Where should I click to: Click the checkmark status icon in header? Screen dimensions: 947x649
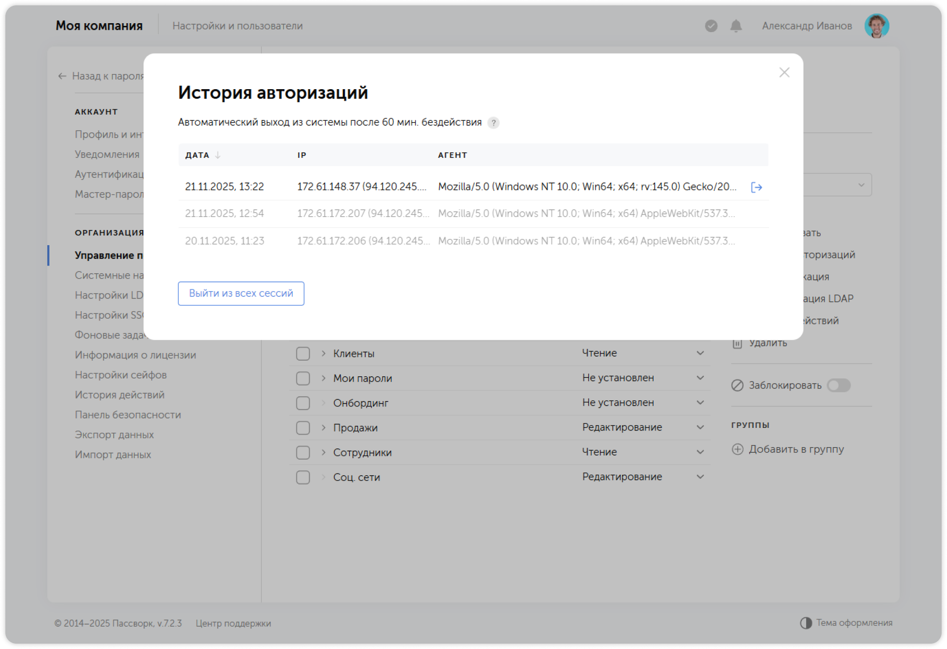711,26
